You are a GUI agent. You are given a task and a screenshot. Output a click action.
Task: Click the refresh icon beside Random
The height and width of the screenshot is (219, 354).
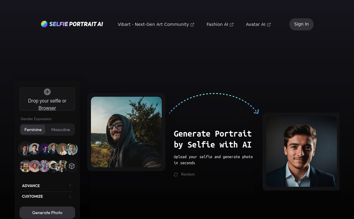click(176, 174)
